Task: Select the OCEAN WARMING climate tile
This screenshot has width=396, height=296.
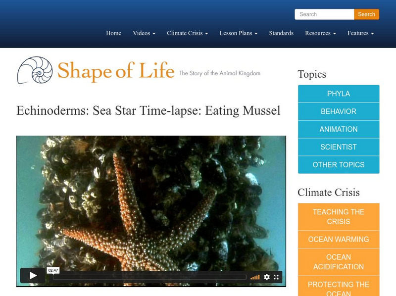Action: point(338,239)
